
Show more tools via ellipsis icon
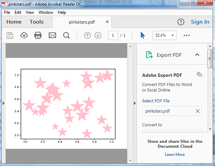point(187,35)
